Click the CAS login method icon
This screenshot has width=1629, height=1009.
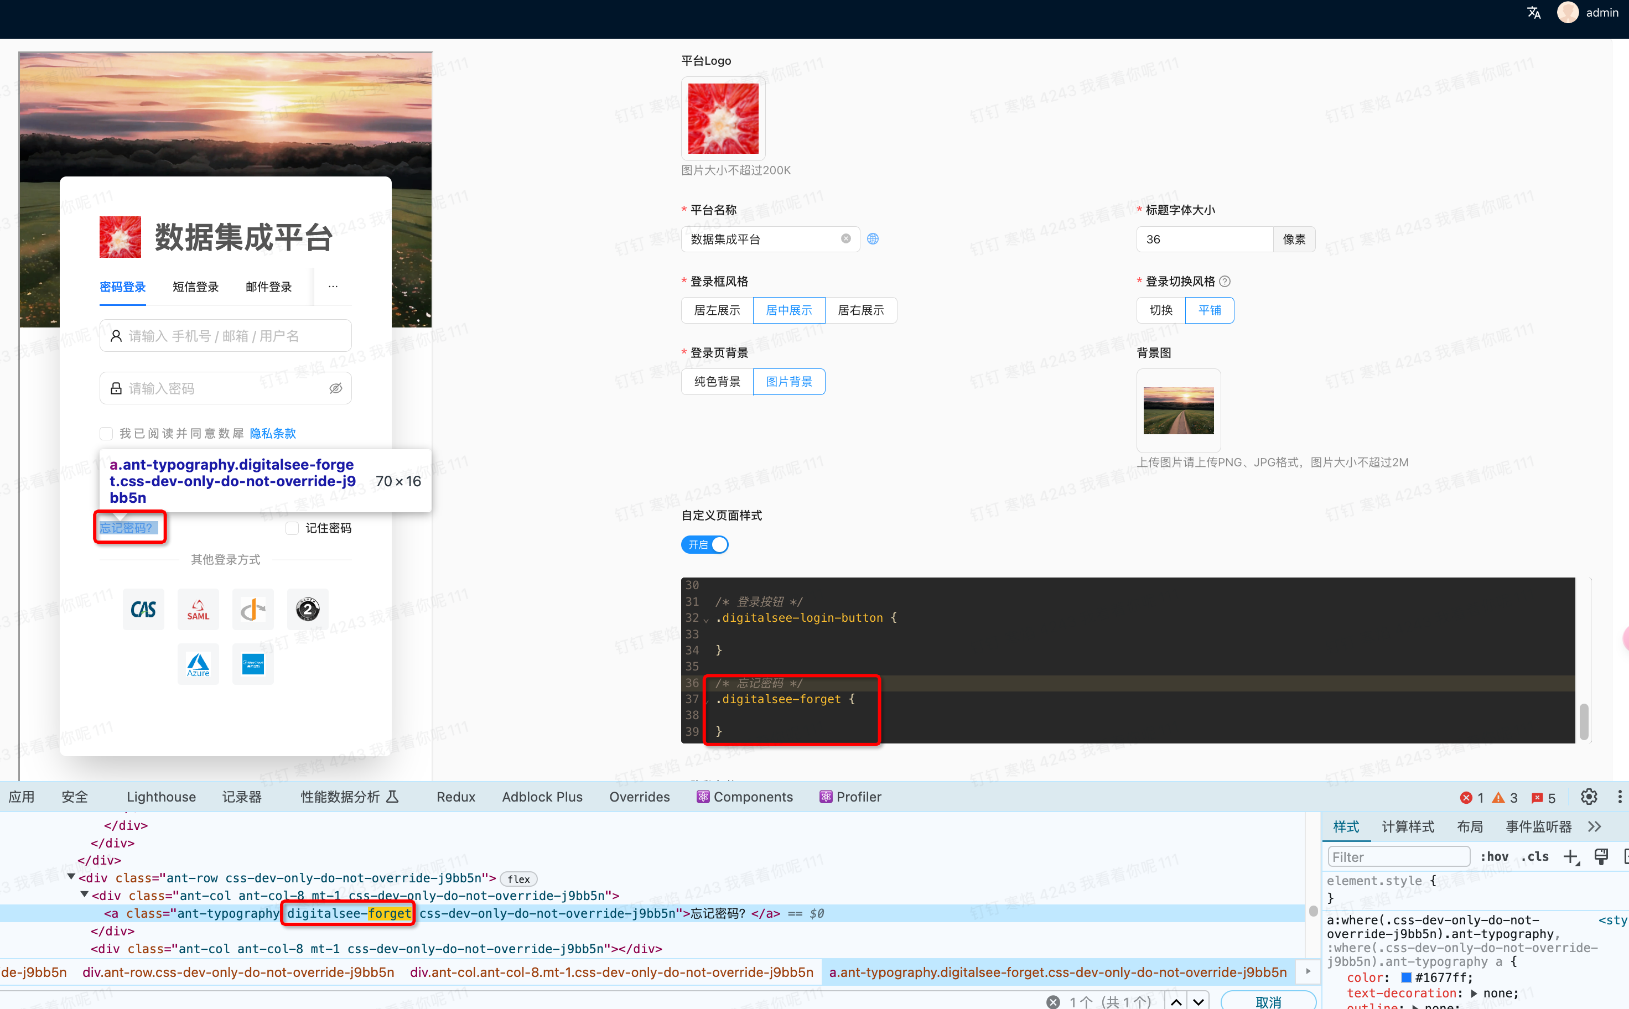pyautogui.click(x=143, y=609)
